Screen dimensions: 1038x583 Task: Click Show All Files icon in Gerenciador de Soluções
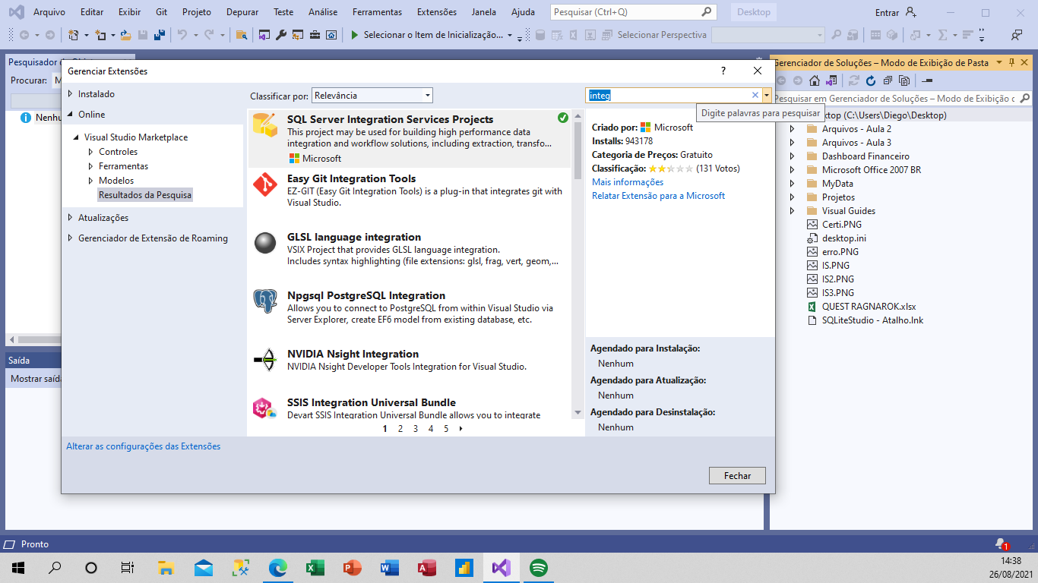coord(904,80)
